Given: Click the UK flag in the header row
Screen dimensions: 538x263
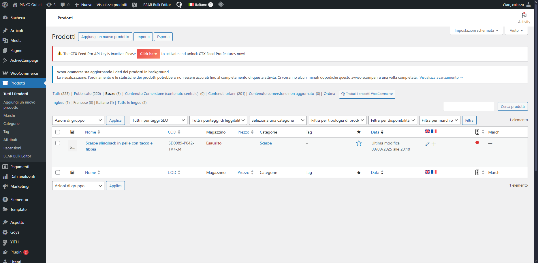Looking at the screenshot, I should (428, 131).
